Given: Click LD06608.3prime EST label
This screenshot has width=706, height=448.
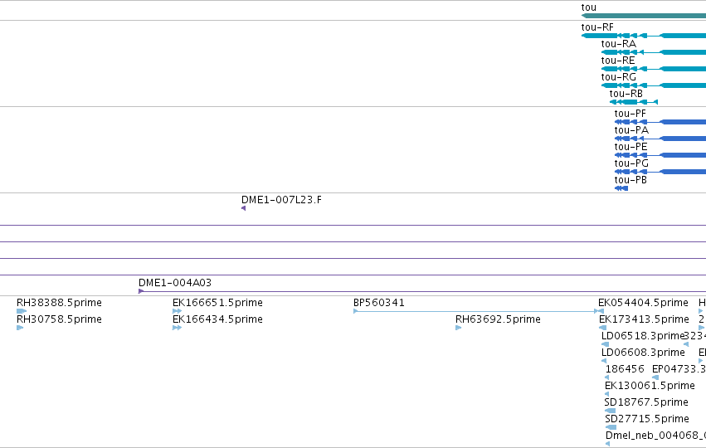Looking at the screenshot, I should point(643,353).
